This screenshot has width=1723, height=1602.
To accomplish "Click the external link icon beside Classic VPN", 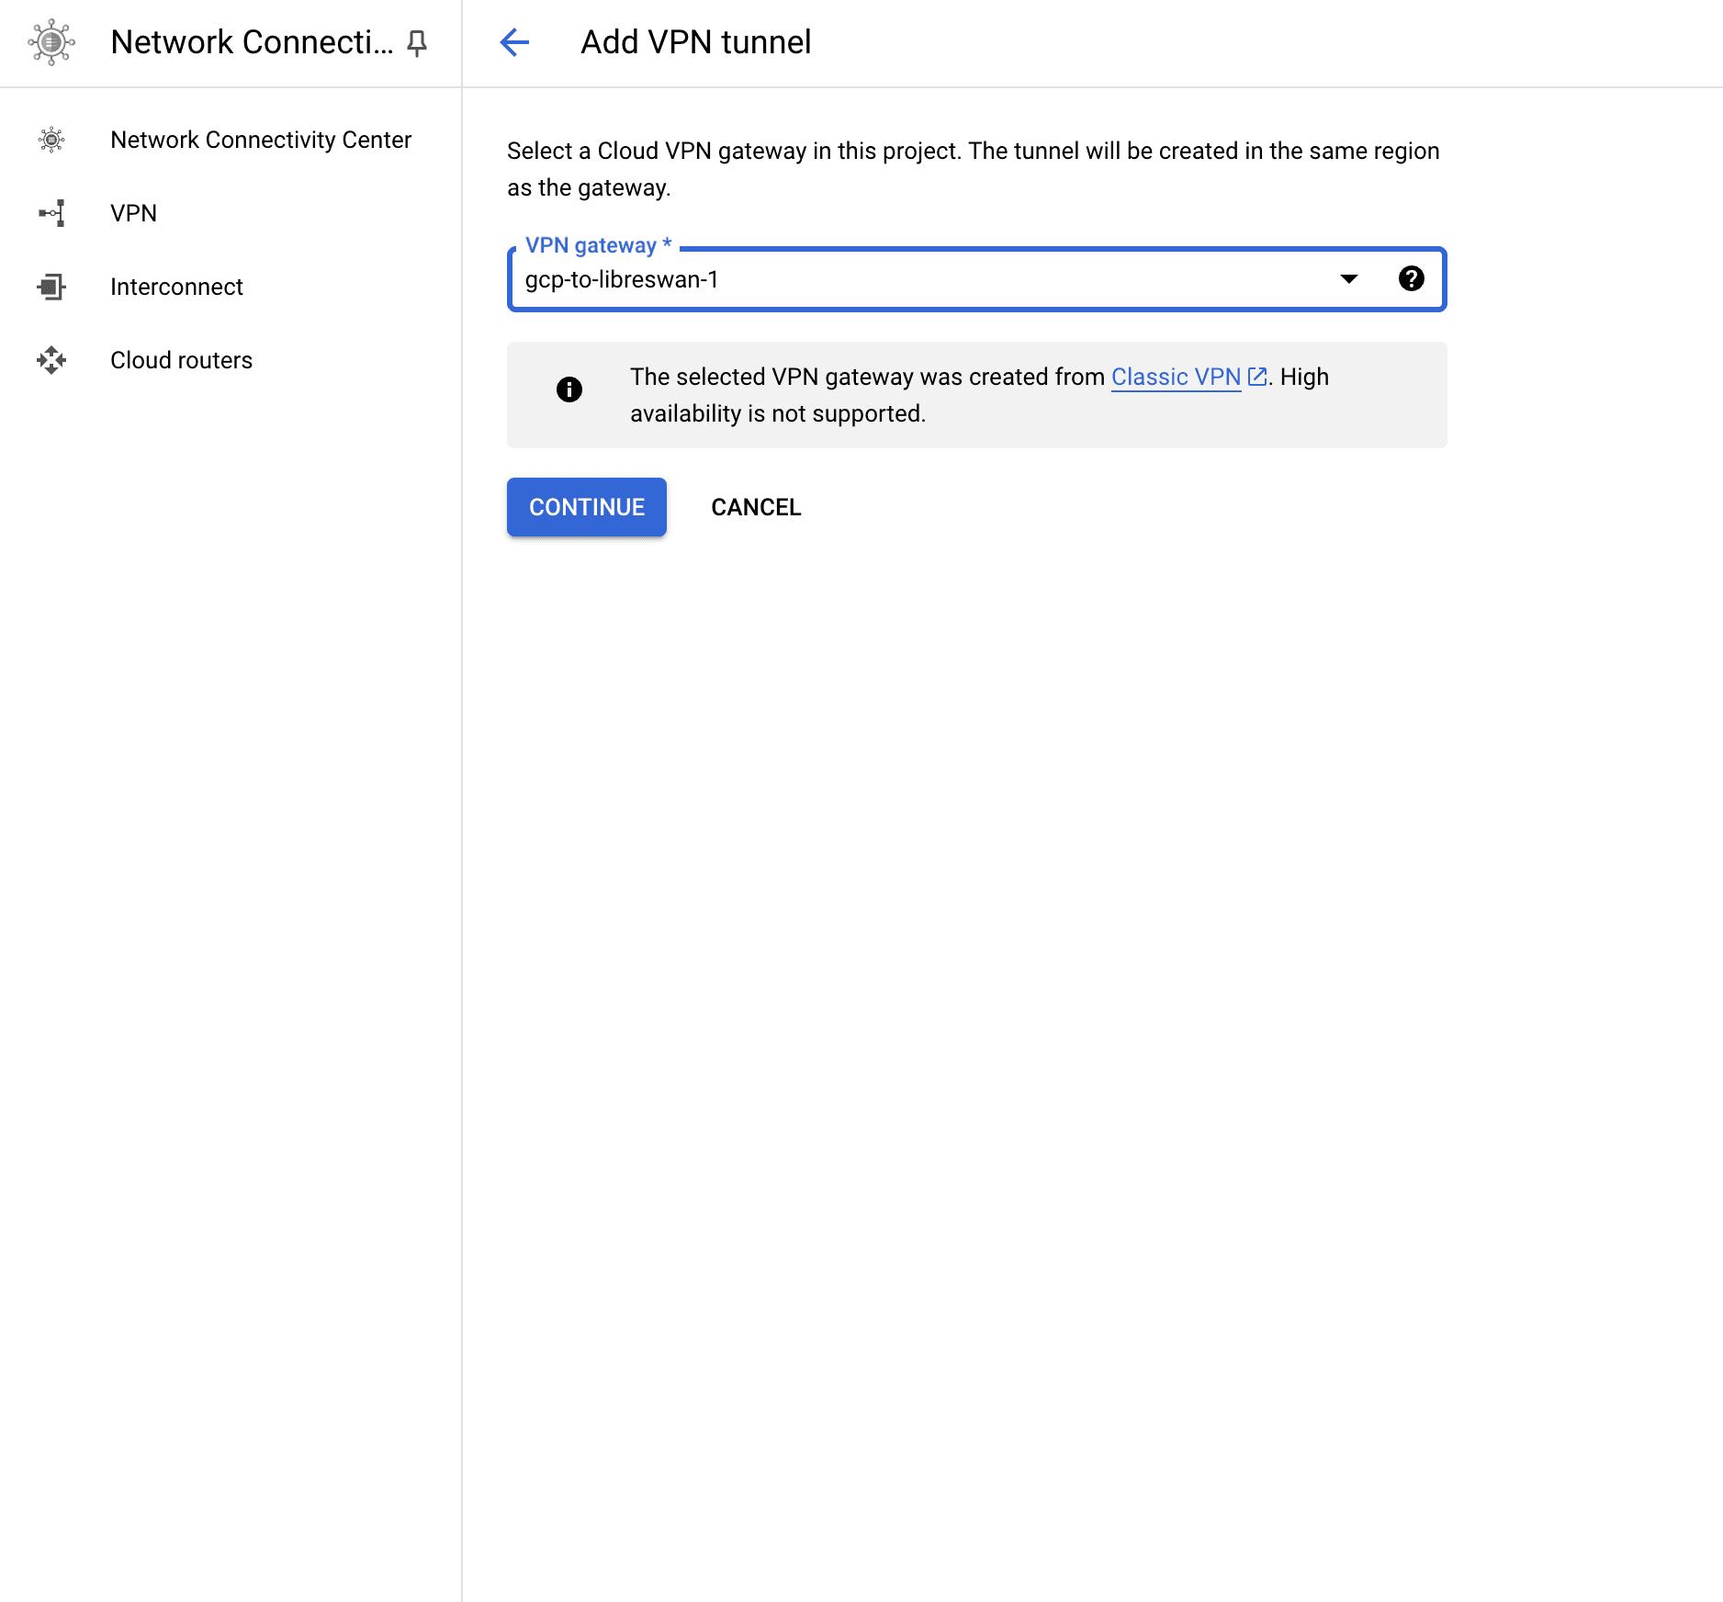I will point(1257,377).
